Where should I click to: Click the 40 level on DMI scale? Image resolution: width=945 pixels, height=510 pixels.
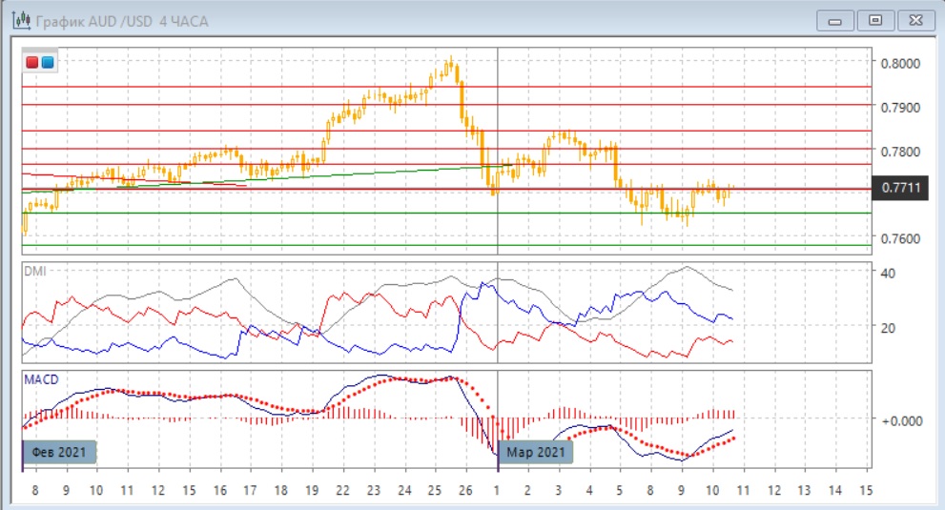(x=889, y=274)
